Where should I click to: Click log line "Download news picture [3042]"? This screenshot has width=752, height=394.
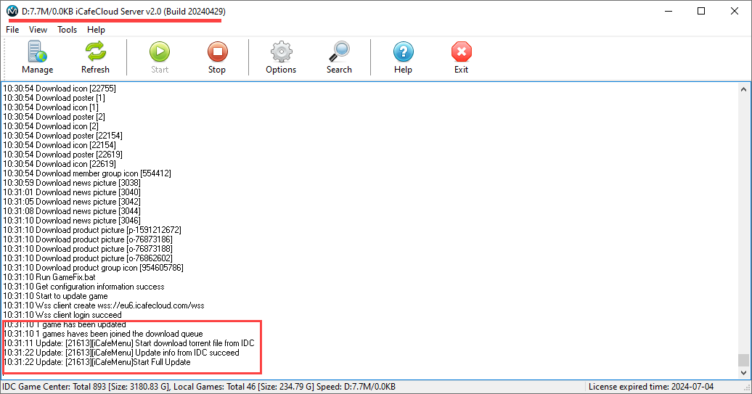click(x=72, y=201)
